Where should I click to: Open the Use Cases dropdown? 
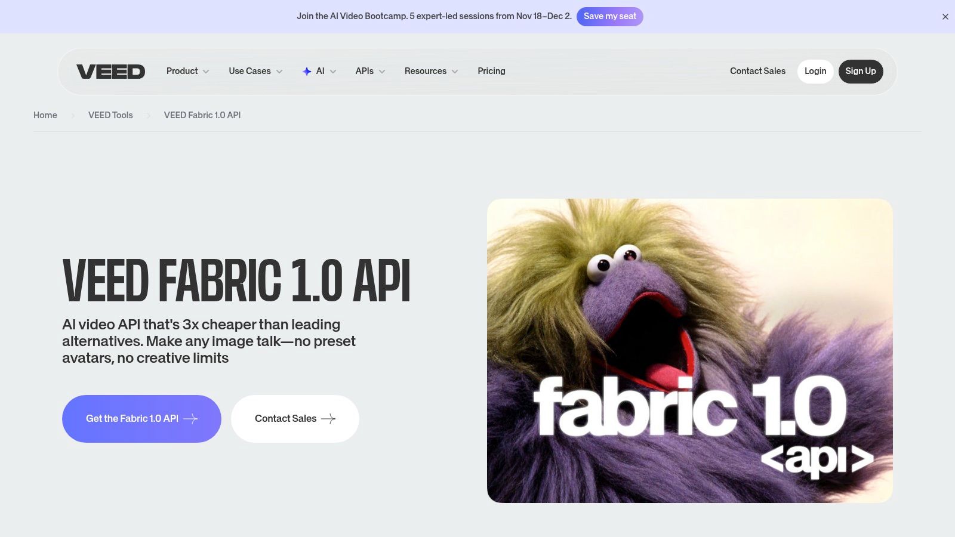pos(255,71)
